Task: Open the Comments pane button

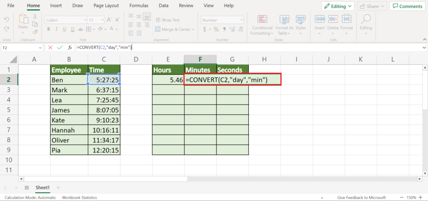Action: click(x=408, y=6)
